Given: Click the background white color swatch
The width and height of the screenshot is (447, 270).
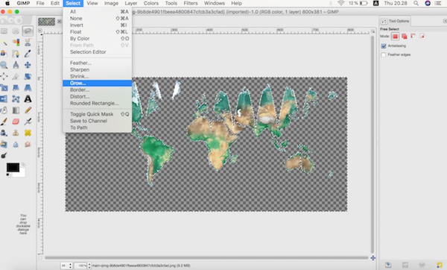Looking at the screenshot, I should [x=22, y=174].
